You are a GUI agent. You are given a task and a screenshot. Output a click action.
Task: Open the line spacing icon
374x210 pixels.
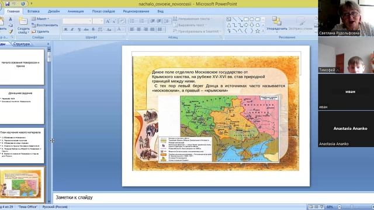point(167,21)
